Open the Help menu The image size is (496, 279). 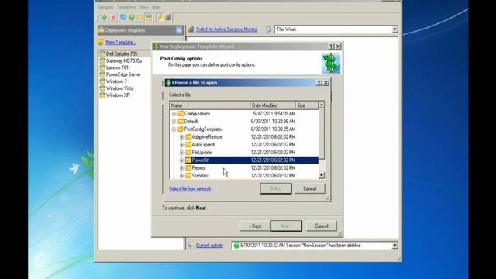tap(156, 7)
